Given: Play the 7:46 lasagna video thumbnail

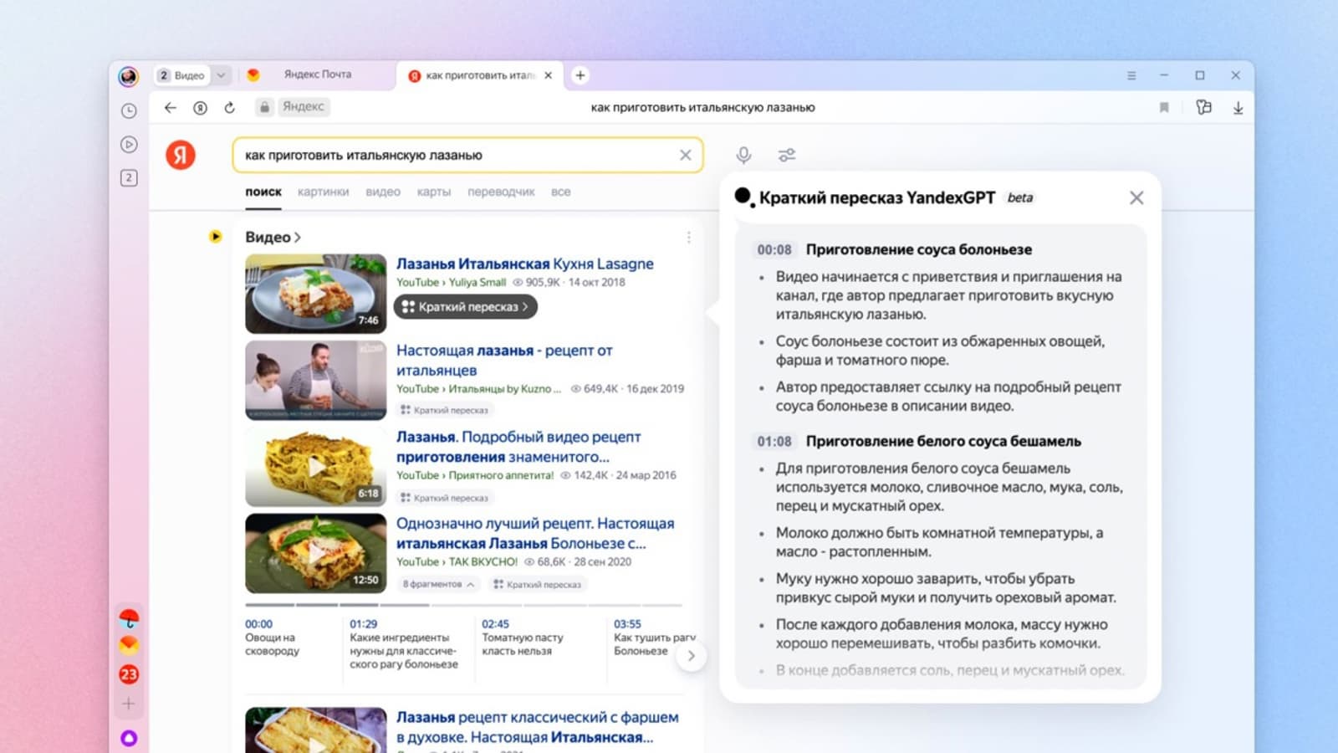Looking at the screenshot, I should pyautogui.click(x=316, y=294).
